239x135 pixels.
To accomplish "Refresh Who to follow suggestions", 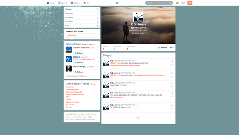I will [85, 44].
